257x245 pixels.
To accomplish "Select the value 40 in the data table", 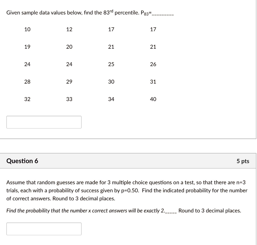I will click(x=153, y=99).
